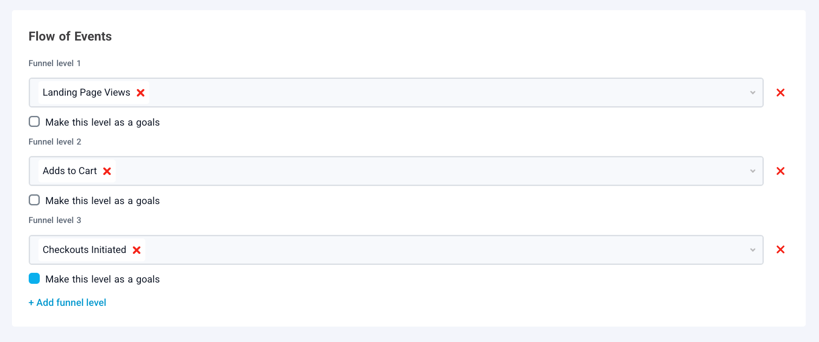Viewport: 819px width, 342px height.
Task: Focus the Funnel level 3 select field
Action: (x=442, y=250)
